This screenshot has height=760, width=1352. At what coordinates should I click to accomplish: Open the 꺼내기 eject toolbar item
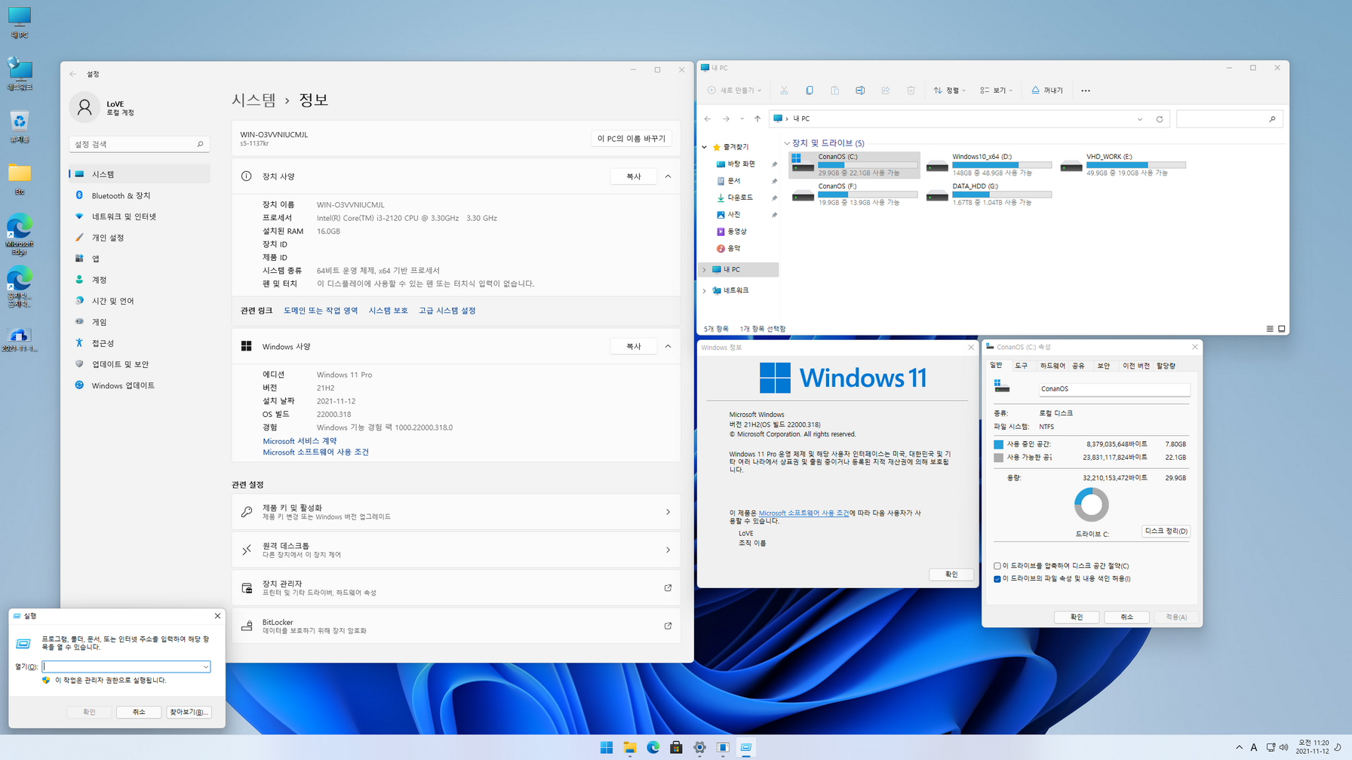coord(1047,90)
